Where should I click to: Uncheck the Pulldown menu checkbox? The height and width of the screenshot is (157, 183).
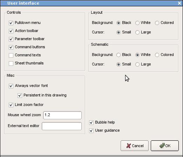(11, 23)
